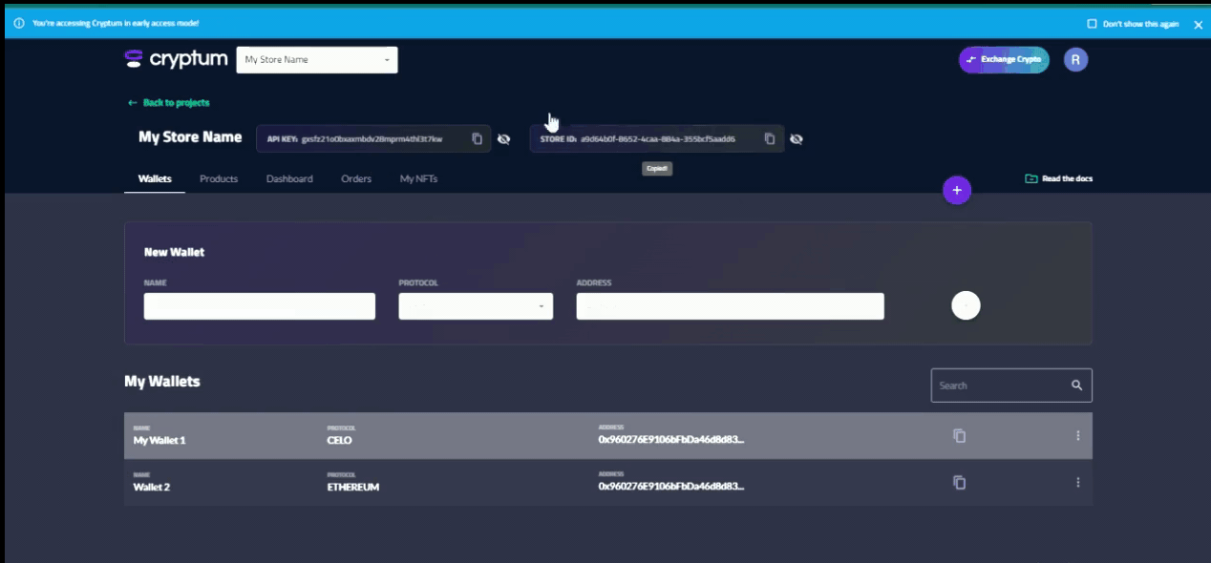Click the Cryptum logo
The width and height of the screenshot is (1211, 563).
[176, 59]
